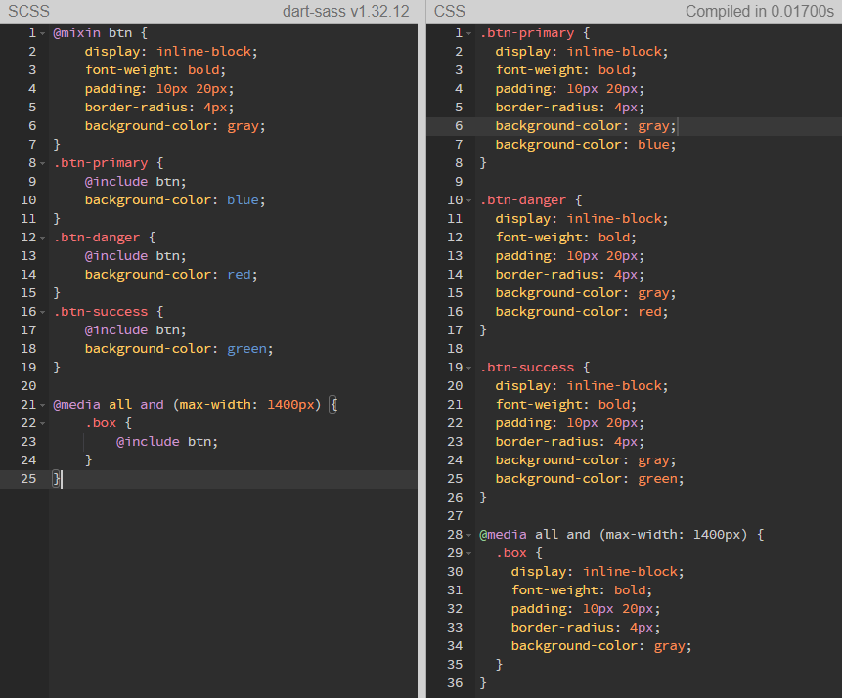Collapse the .btn-success block at SCSS line 16
Viewport: 842px width, 698px height.
(x=42, y=312)
